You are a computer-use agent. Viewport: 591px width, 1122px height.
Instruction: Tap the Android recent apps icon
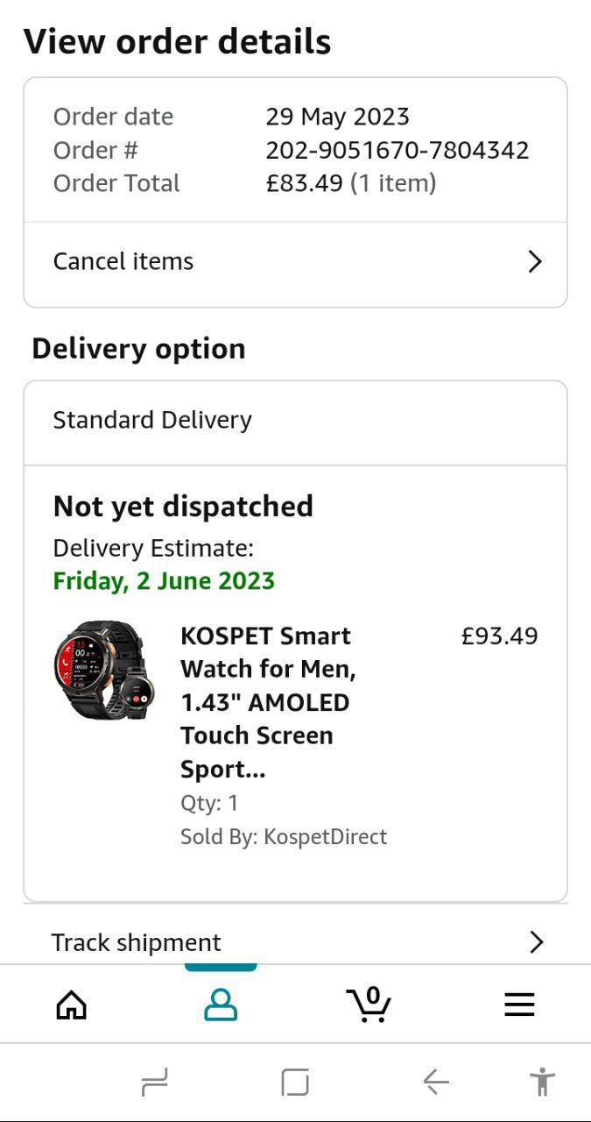[154, 1083]
